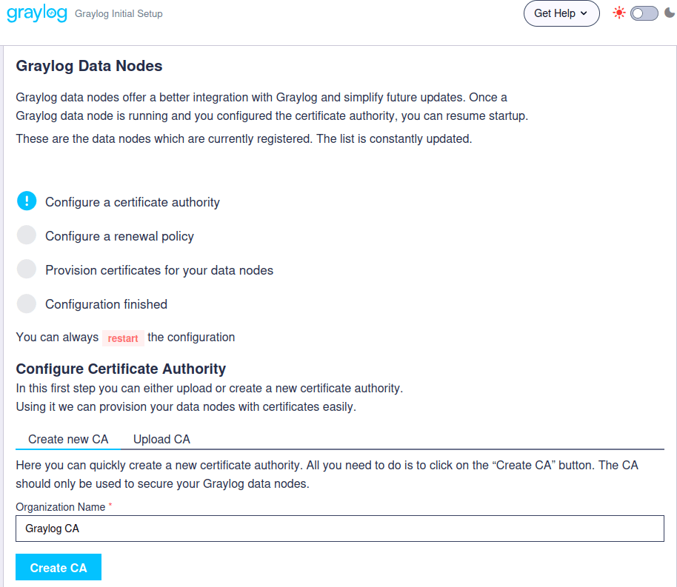Select the sun light-mode icon
This screenshot has width=677, height=587.
click(619, 12)
